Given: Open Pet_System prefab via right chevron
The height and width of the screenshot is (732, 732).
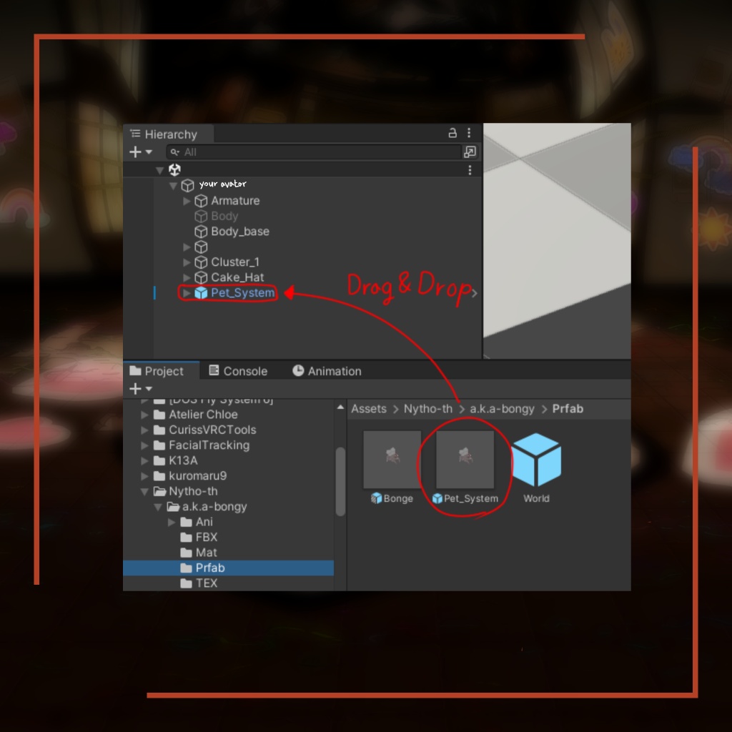Looking at the screenshot, I should (x=475, y=293).
